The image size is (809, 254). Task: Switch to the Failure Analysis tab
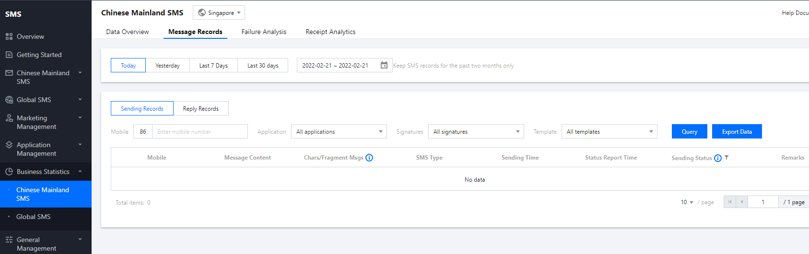click(x=264, y=32)
